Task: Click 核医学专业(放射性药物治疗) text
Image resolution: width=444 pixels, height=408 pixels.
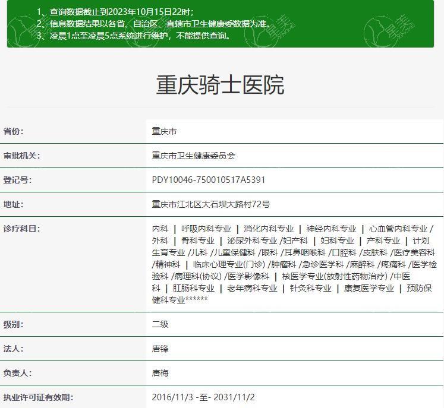Action: [x=335, y=276]
